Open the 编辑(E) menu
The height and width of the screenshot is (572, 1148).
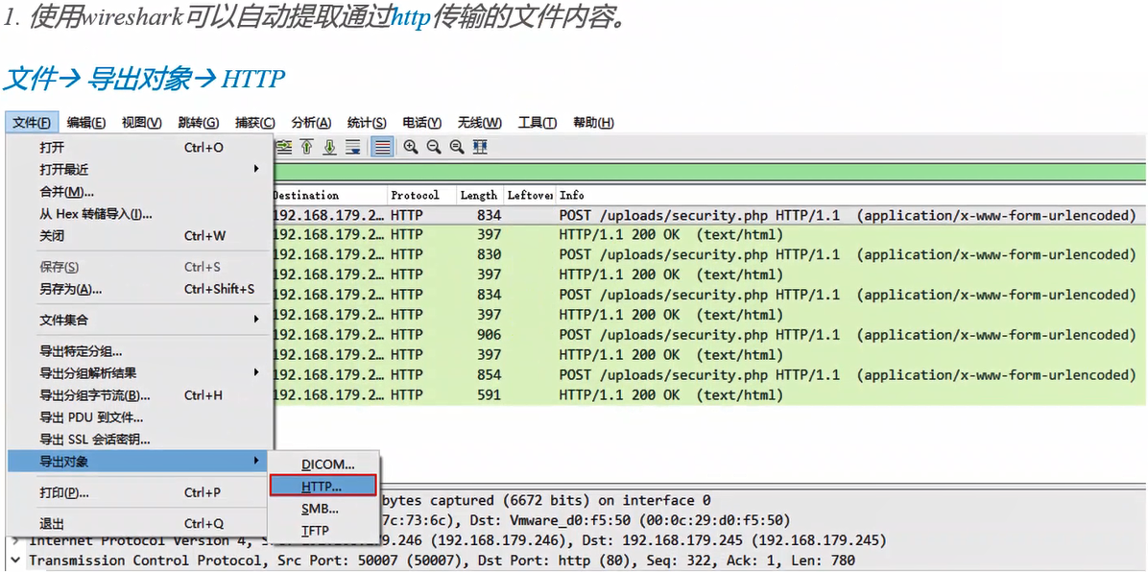click(86, 123)
